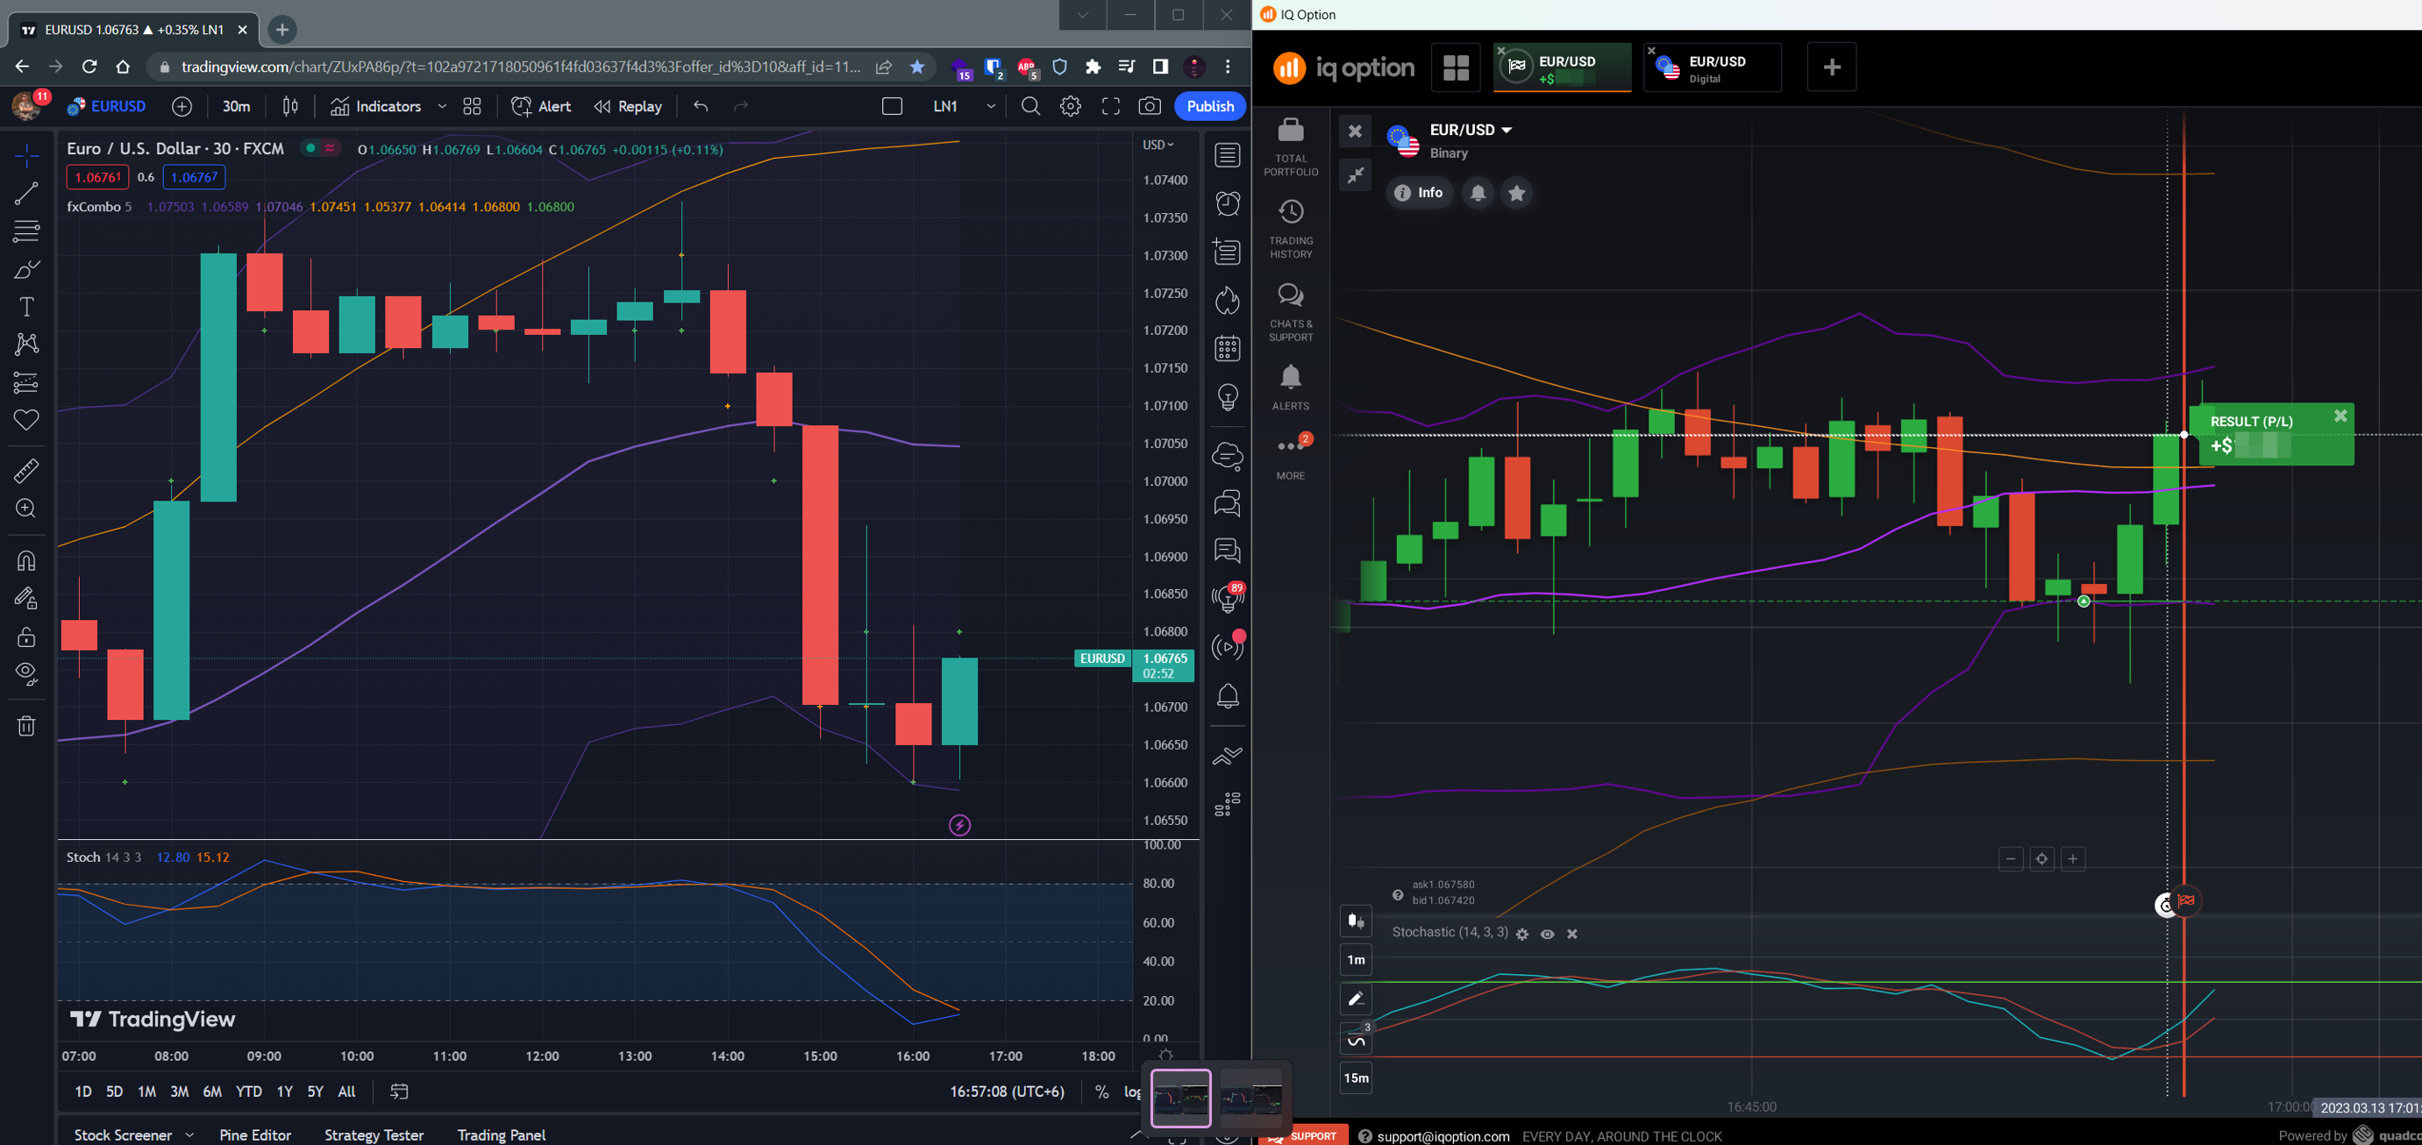Viewport: 2422px width, 1145px height.
Task: Open the prediction and measurement tools
Action: (x=26, y=382)
